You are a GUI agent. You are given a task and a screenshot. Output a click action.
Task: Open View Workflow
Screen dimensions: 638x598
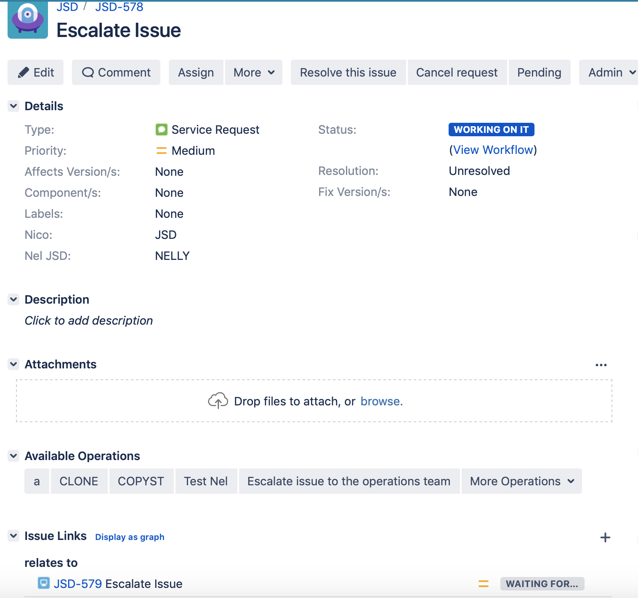click(x=493, y=150)
